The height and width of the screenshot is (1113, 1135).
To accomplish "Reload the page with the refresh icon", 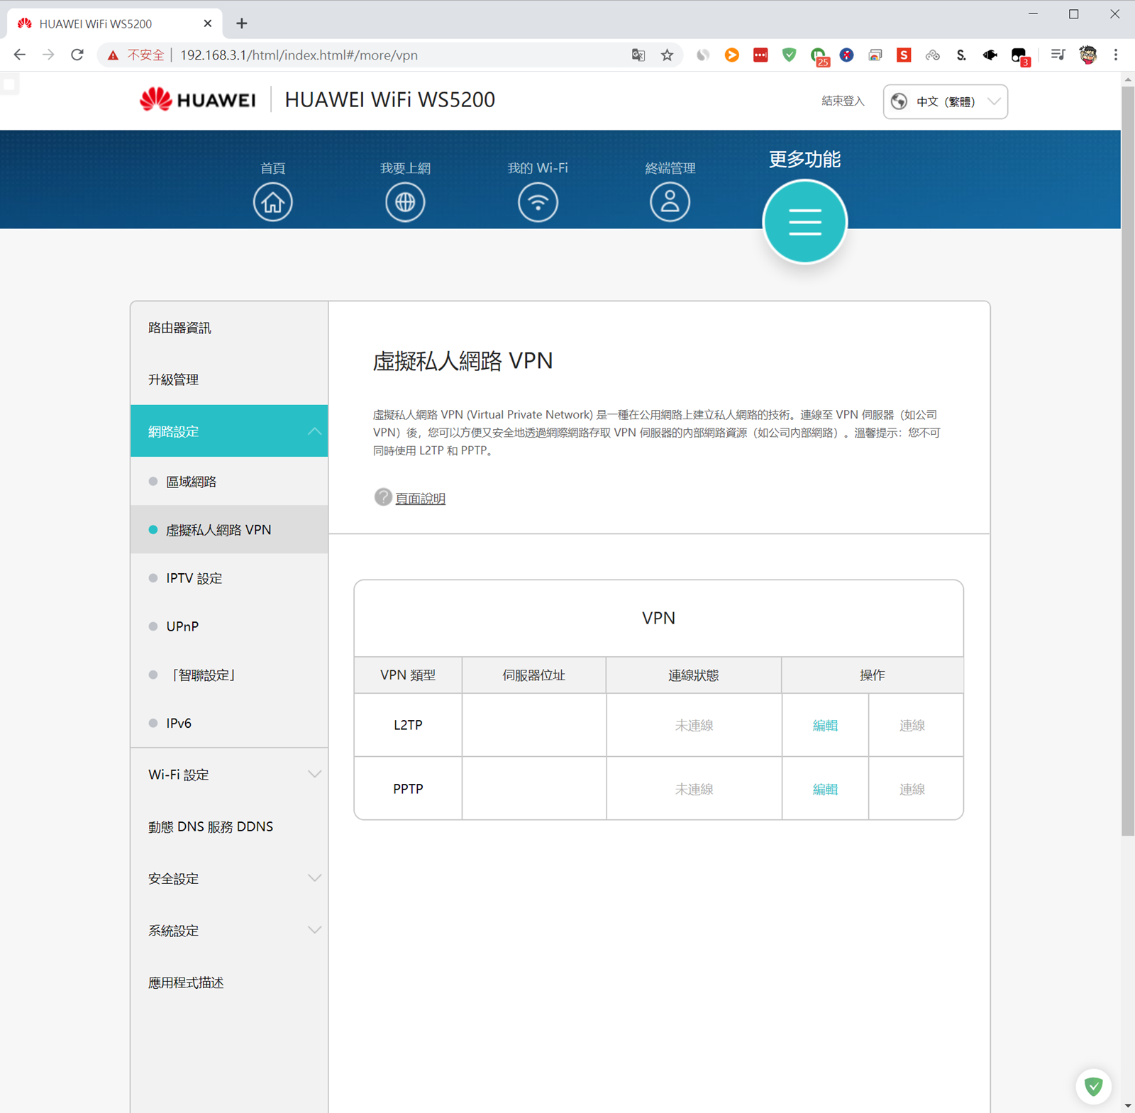I will pos(77,55).
